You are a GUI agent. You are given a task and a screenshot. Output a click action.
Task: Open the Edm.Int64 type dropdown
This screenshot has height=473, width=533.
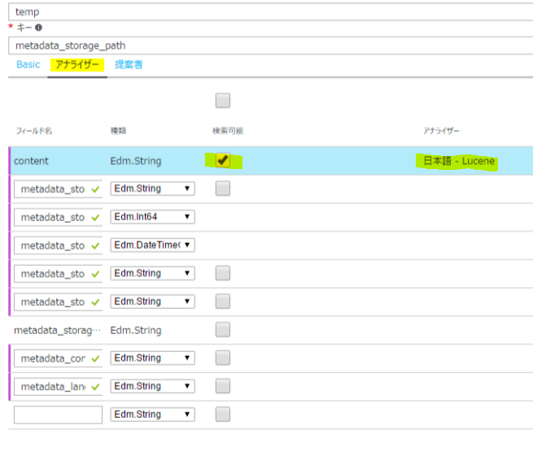coord(153,217)
